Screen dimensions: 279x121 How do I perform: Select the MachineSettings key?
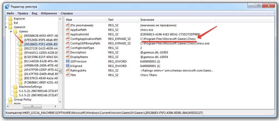click(x=31, y=87)
